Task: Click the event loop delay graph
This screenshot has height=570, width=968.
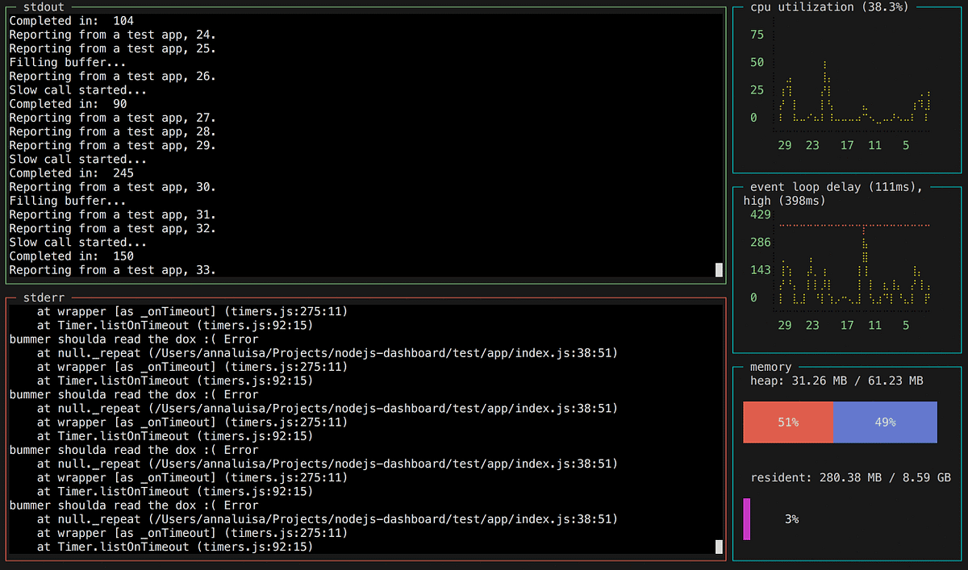Action: pos(855,266)
